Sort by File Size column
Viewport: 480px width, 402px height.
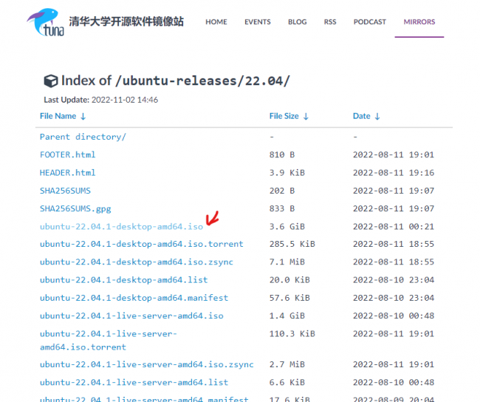pyautogui.click(x=289, y=116)
